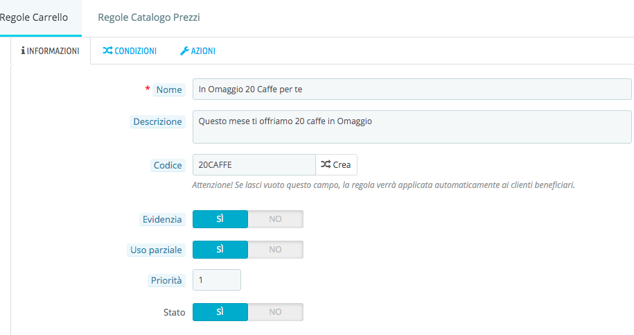
Task: Select SÌ for Uso parziale
Action: [220, 250]
